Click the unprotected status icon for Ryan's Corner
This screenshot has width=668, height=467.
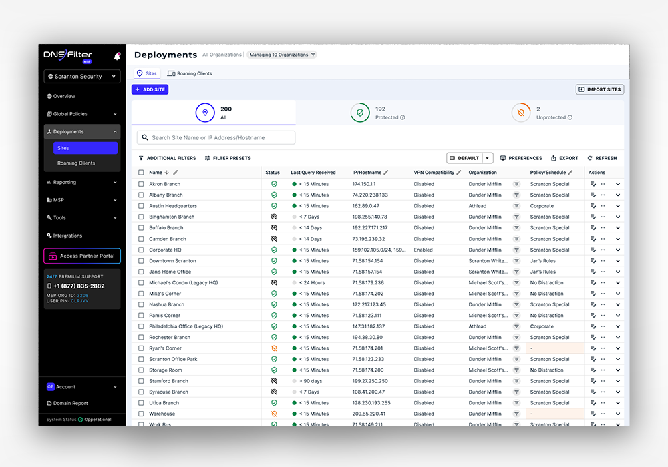pyautogui.click(x=274, y=348)
